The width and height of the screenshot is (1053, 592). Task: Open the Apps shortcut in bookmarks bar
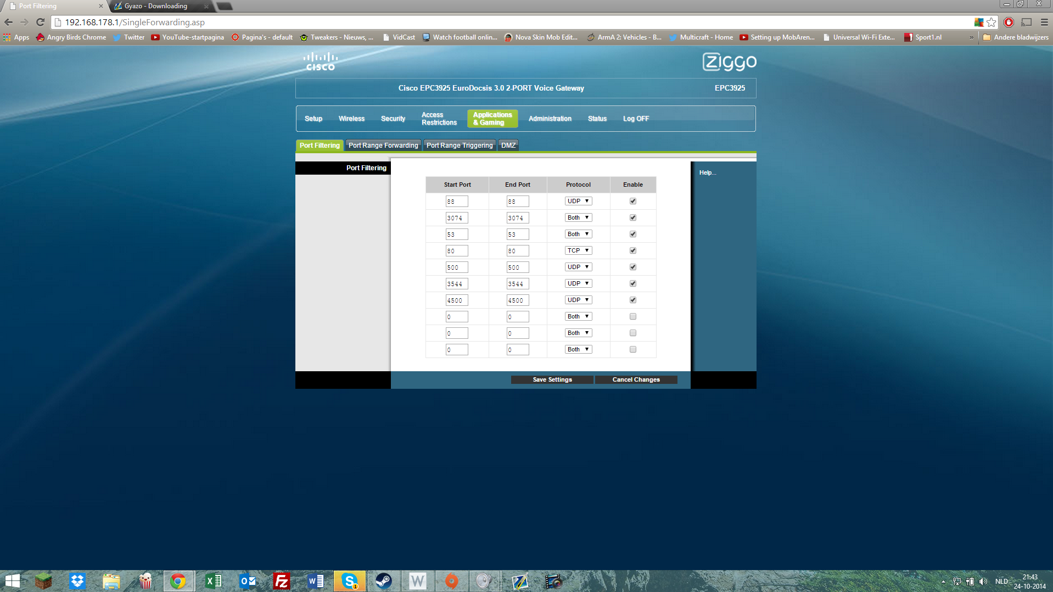click(x=16, y=37)
